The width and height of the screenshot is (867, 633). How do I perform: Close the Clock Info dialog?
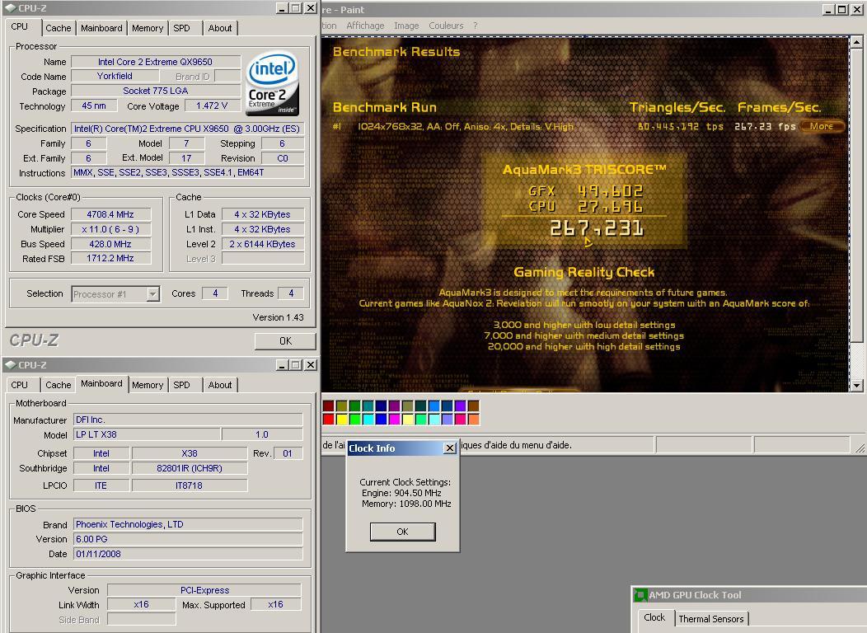point(450,448)
